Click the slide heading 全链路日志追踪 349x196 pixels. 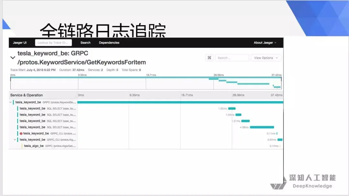[x=103, y=30]
